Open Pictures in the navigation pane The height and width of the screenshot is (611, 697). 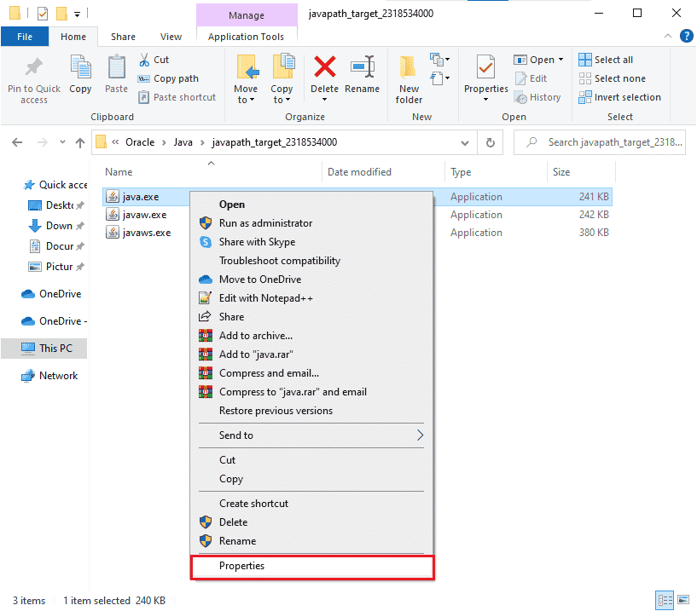tap(56, 267)
